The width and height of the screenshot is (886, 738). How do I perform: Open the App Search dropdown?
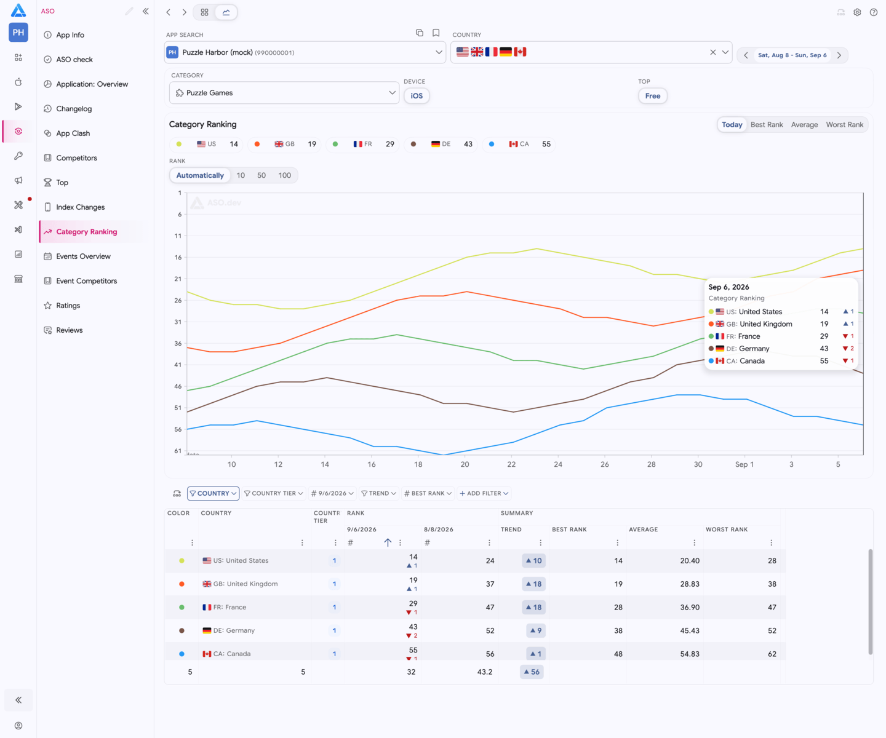(305, 52)
